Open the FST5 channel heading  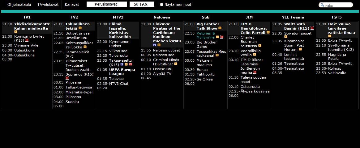[x=336, y=17]
